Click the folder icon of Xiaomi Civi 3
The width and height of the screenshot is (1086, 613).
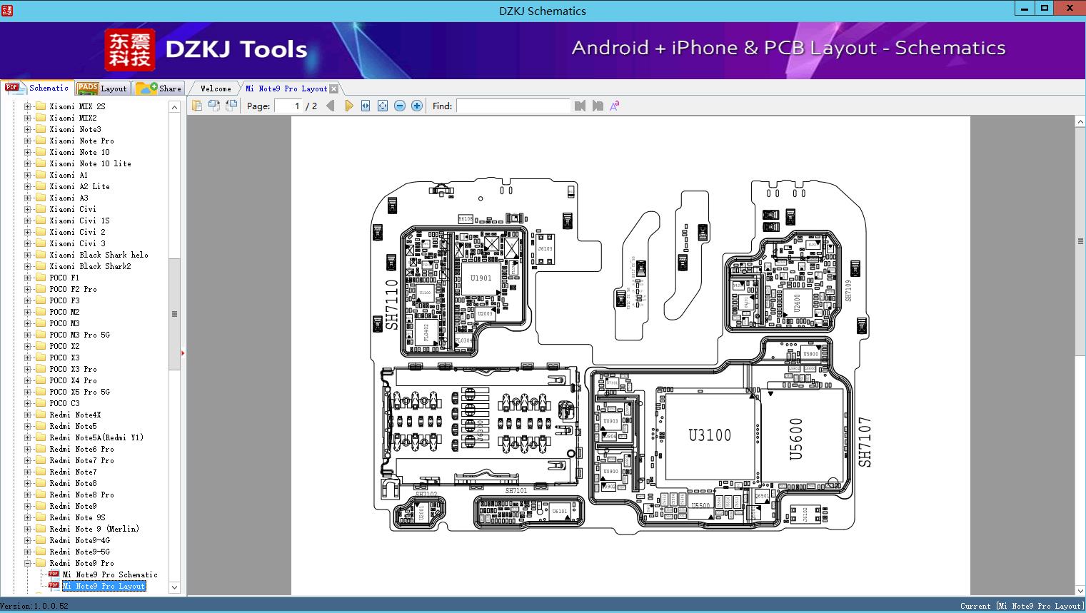pos(41,243)
